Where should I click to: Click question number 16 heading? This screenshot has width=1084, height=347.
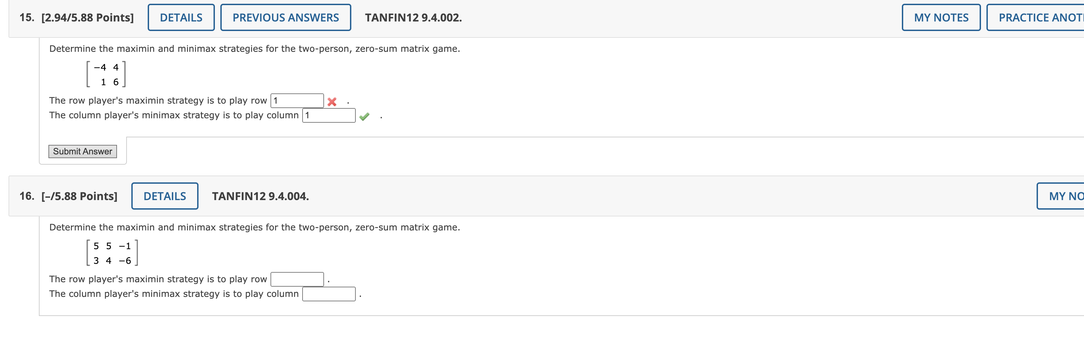click(x=27, y=196)
